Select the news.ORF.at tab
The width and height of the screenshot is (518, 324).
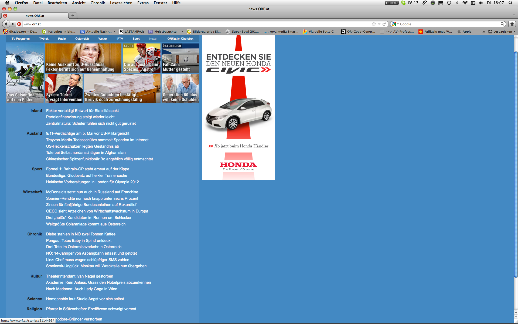point(35,16)
